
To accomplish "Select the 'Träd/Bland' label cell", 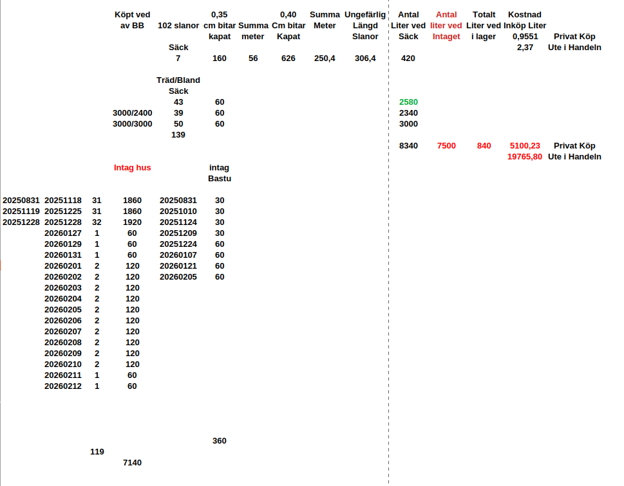I will (x=178, y=80).
